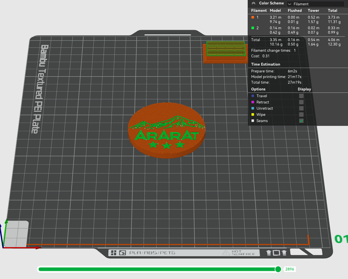This screenshot has height=279, width=348.
Task: Click the Unretract option label
Action: point(264,108)
